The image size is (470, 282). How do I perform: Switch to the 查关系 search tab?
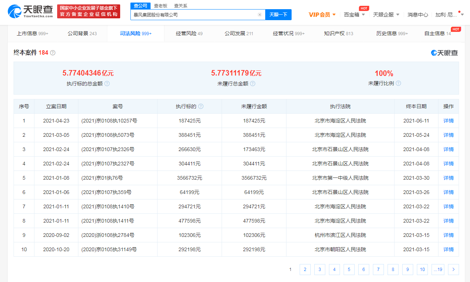pyautogui.click(x=180, y=6)
